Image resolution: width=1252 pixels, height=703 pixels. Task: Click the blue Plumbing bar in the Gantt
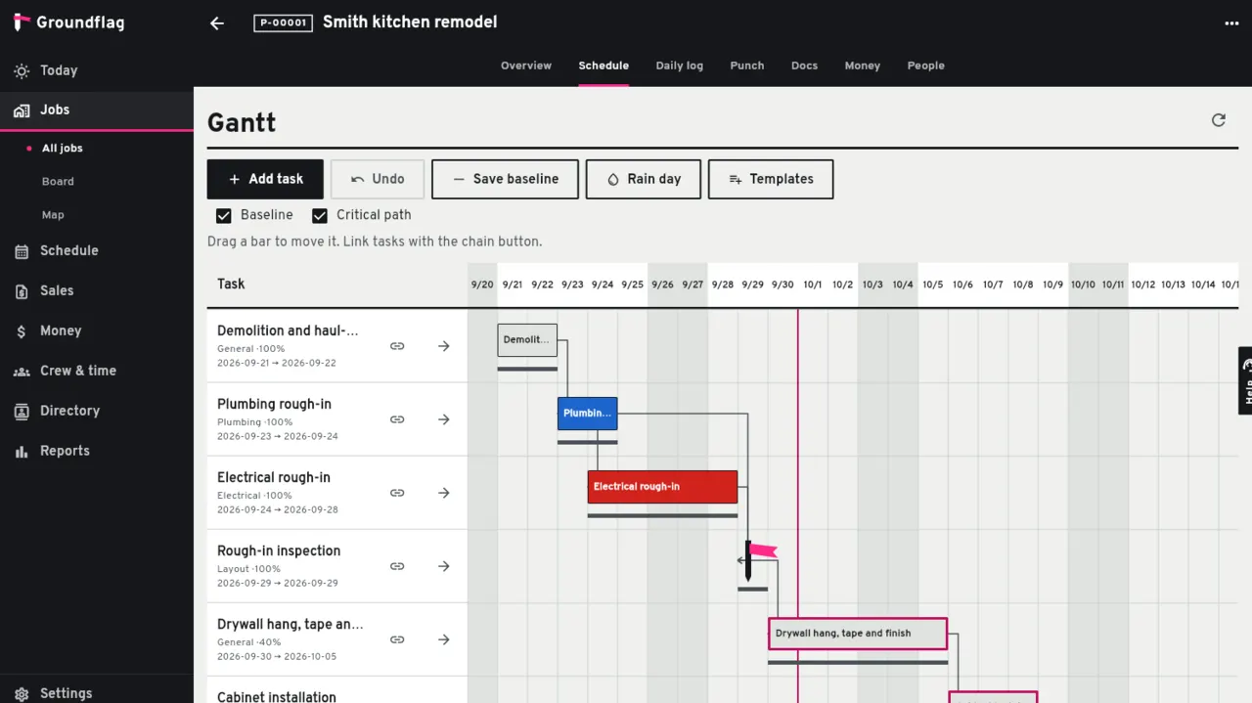point(588,414)
